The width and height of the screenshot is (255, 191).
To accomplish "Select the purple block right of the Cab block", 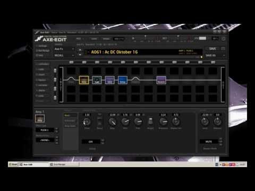I will (110, 80).
